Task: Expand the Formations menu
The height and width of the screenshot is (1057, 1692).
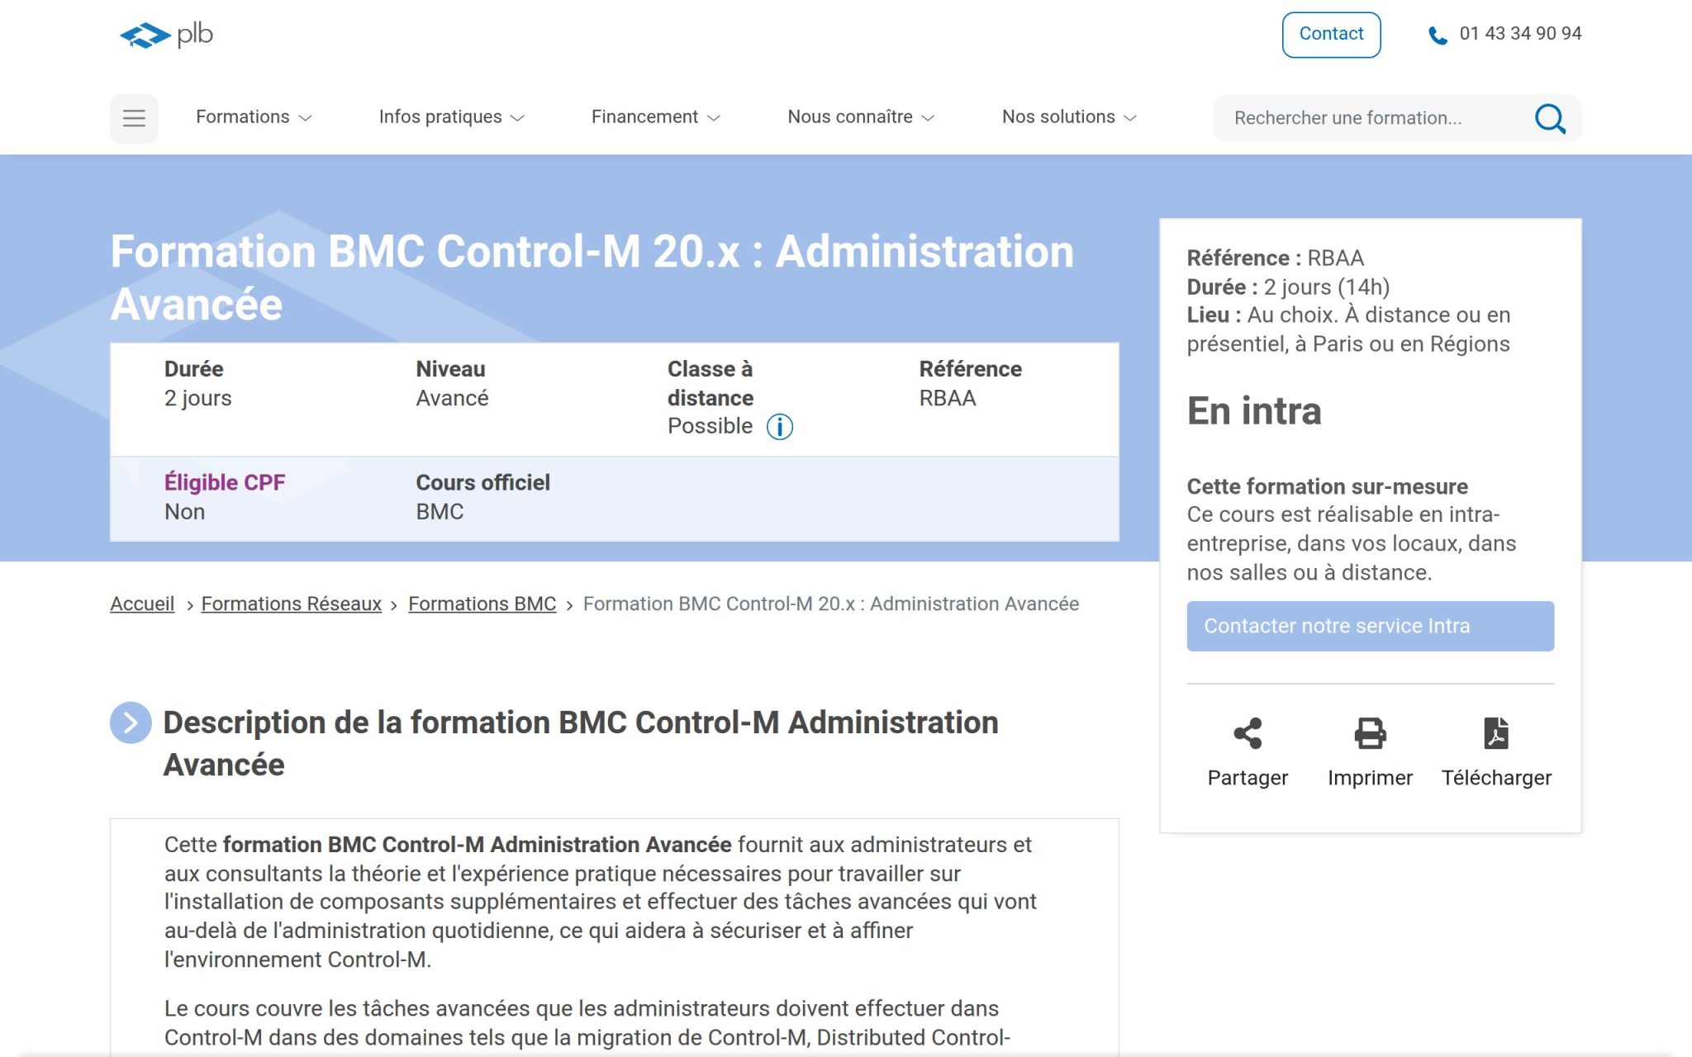Action: pyautogui.click(x=254, y=117)
